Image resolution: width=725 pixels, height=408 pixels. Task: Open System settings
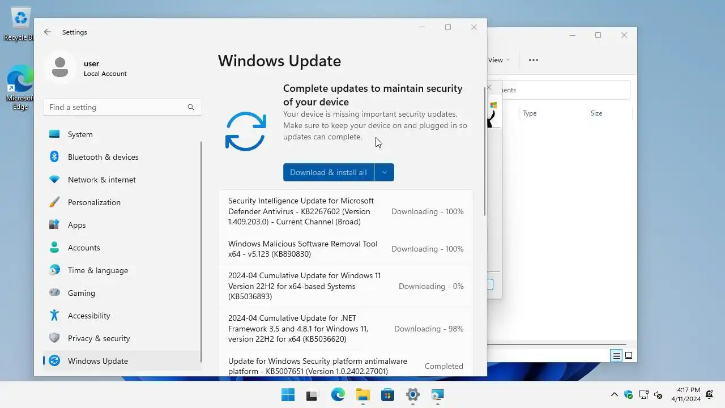coord(122,134)
